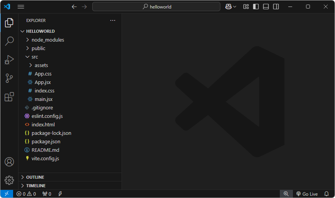Expand the OUTLINE section

coord(70,177)
